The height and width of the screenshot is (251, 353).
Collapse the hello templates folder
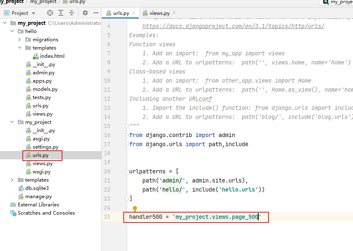tap(19, 48)
